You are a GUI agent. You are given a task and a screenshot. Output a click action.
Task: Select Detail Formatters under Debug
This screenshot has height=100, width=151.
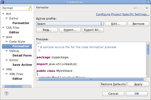pyautogui.click(x=22, y=55)
